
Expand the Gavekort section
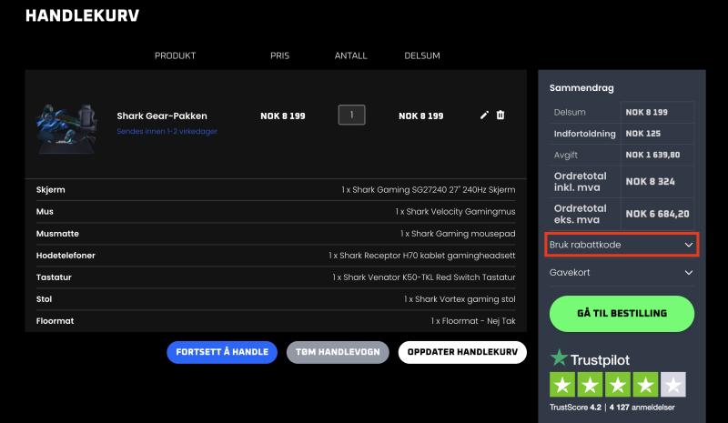622,273
